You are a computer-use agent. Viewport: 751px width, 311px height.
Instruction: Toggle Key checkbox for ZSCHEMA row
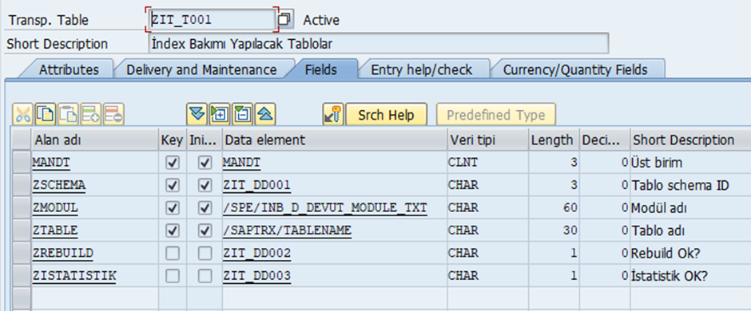(172, 185)
